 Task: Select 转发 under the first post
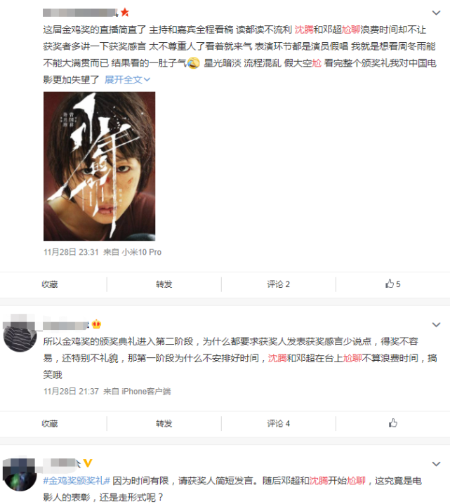[x=164, y=284]
